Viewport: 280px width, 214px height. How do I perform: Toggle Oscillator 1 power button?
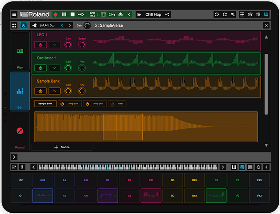41,68
